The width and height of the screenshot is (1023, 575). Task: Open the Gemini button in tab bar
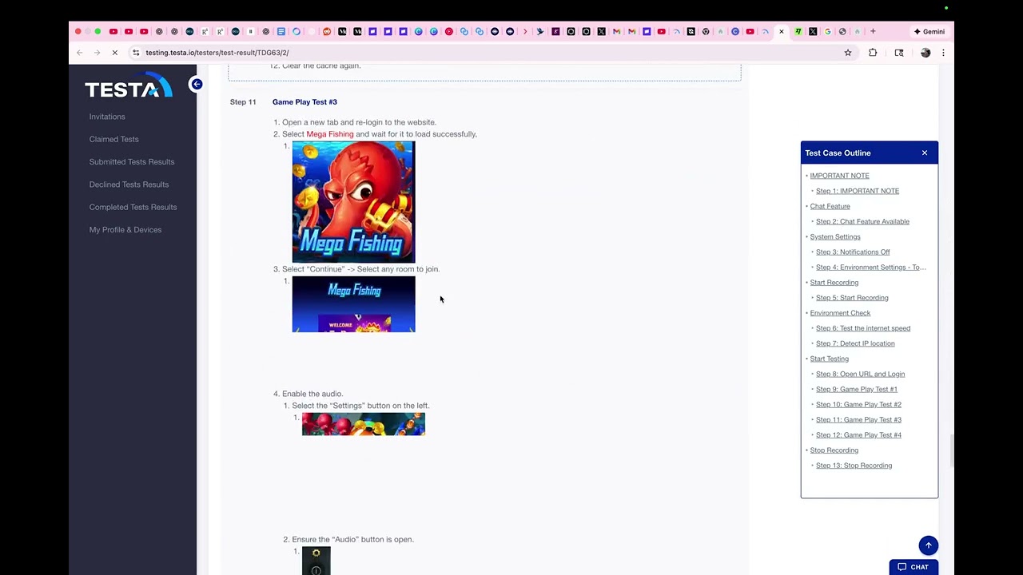point(929,32)
